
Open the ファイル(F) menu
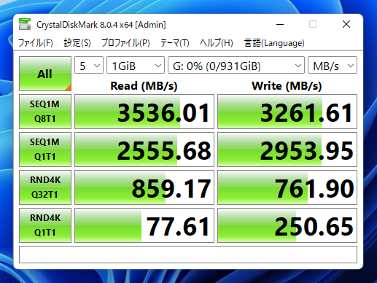point(36,43)
